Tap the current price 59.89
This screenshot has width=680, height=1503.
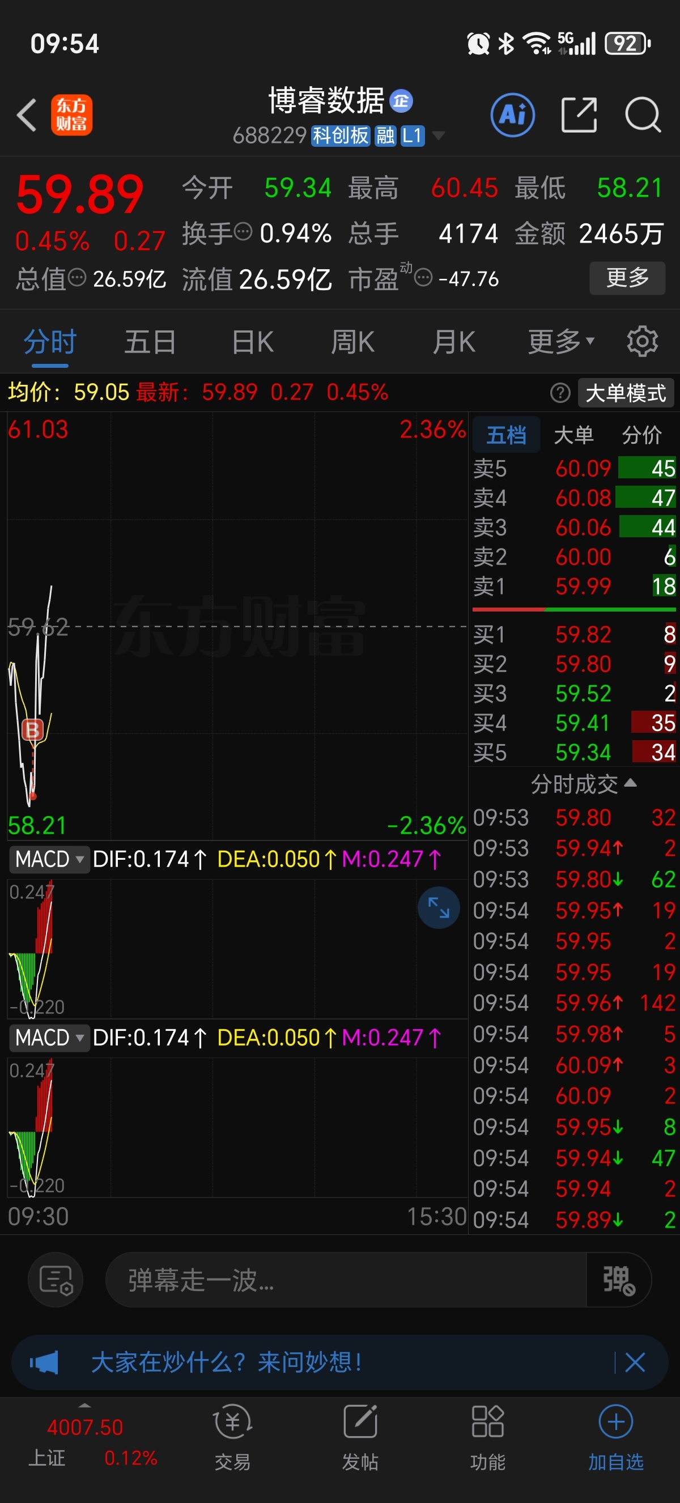[x=80, y=194]
